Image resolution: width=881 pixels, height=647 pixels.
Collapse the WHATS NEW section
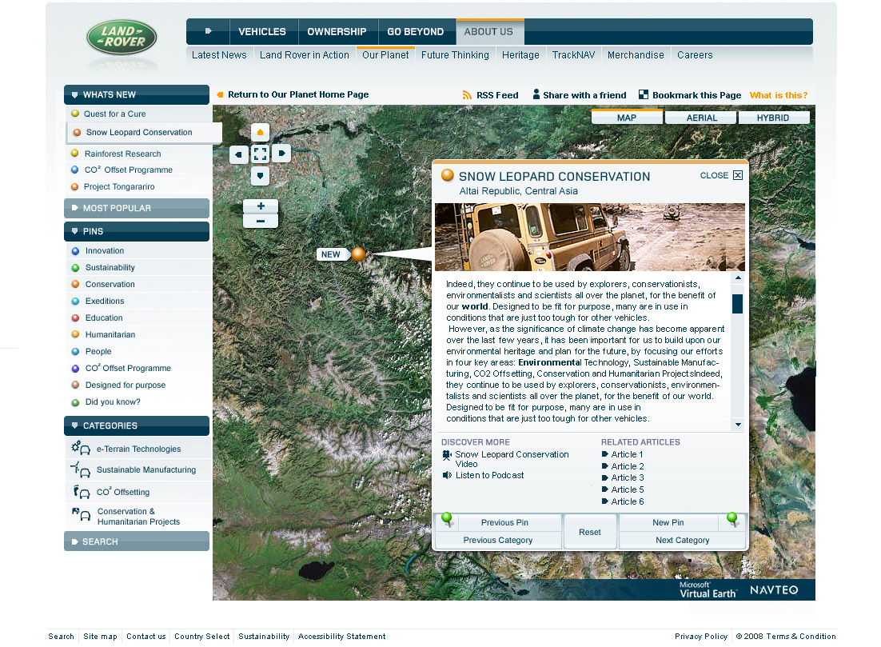pyautogui.click(x=137, y=94)
